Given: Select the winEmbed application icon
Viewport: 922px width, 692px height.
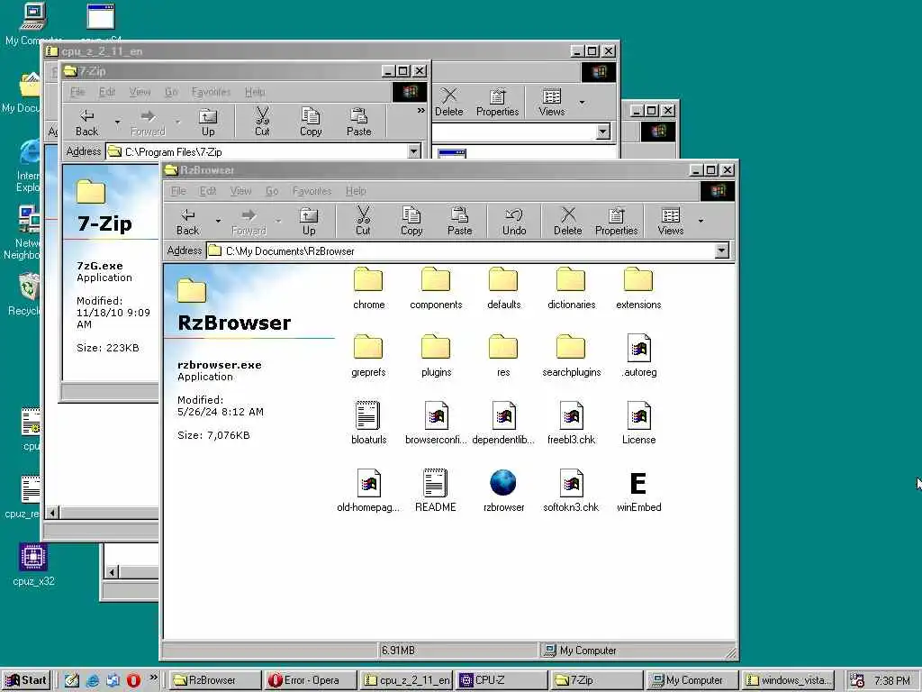Looking at the screenshot, I should [638, 491].
